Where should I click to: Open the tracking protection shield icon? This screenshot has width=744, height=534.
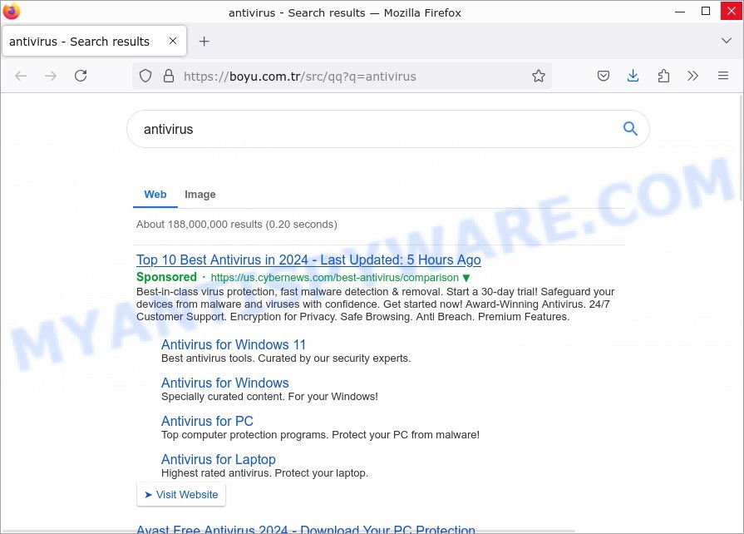coord(145,76)
